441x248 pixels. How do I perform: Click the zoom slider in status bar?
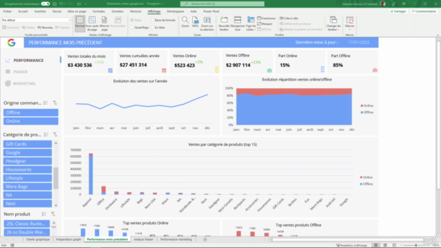pyautogui.click(x=416, y=245)
